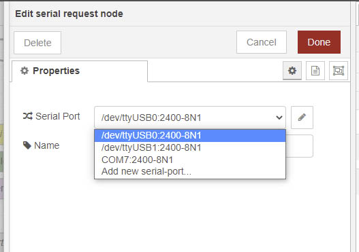The width and height of the screenshot is (359, 252).
Task: Click gear icon on Properties tab
Action: (x=25, y=71)
